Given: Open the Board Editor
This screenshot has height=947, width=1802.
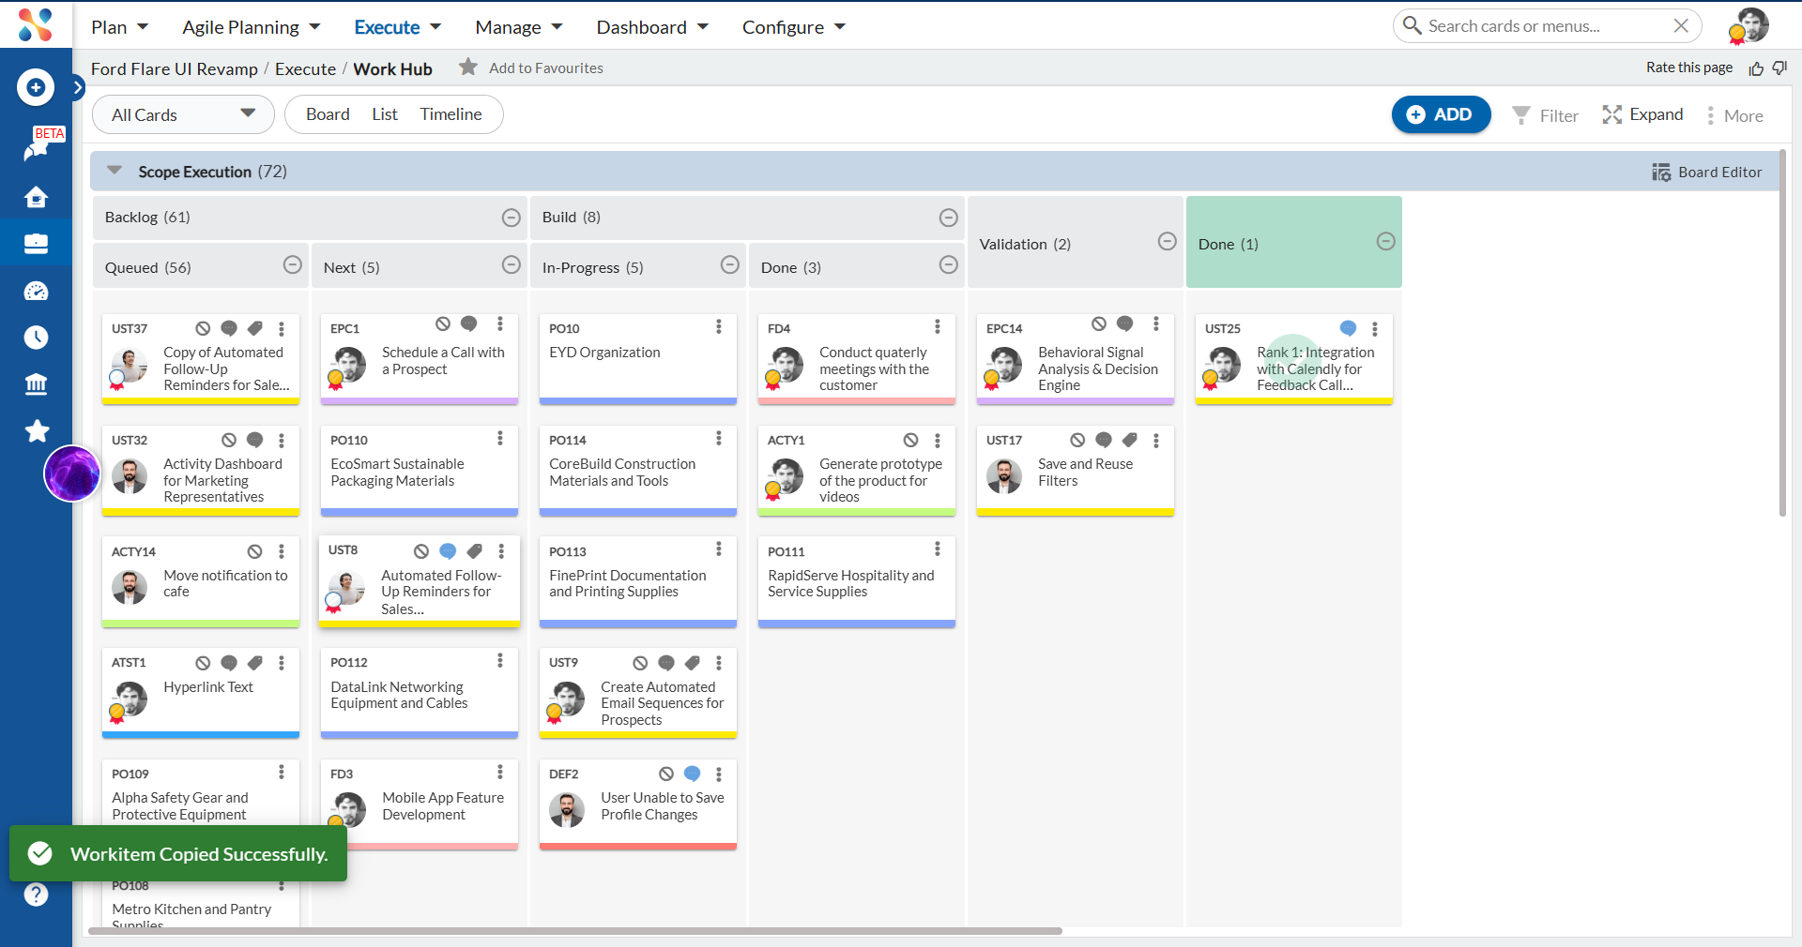Looking at the screenshot, I should tap(1707, 172).
